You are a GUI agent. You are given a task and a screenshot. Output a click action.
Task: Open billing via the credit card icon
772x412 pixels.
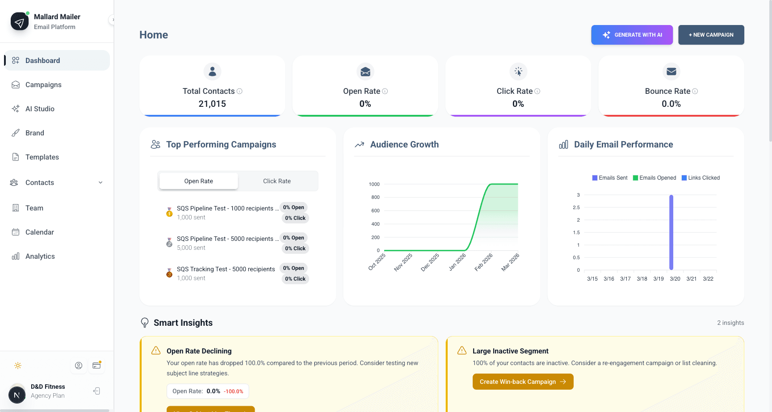(96, 365)
